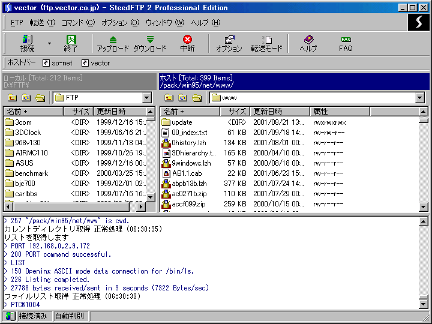432x324 pixels.
Task: Go to parent folder in local pane
Action: (12, 98)
